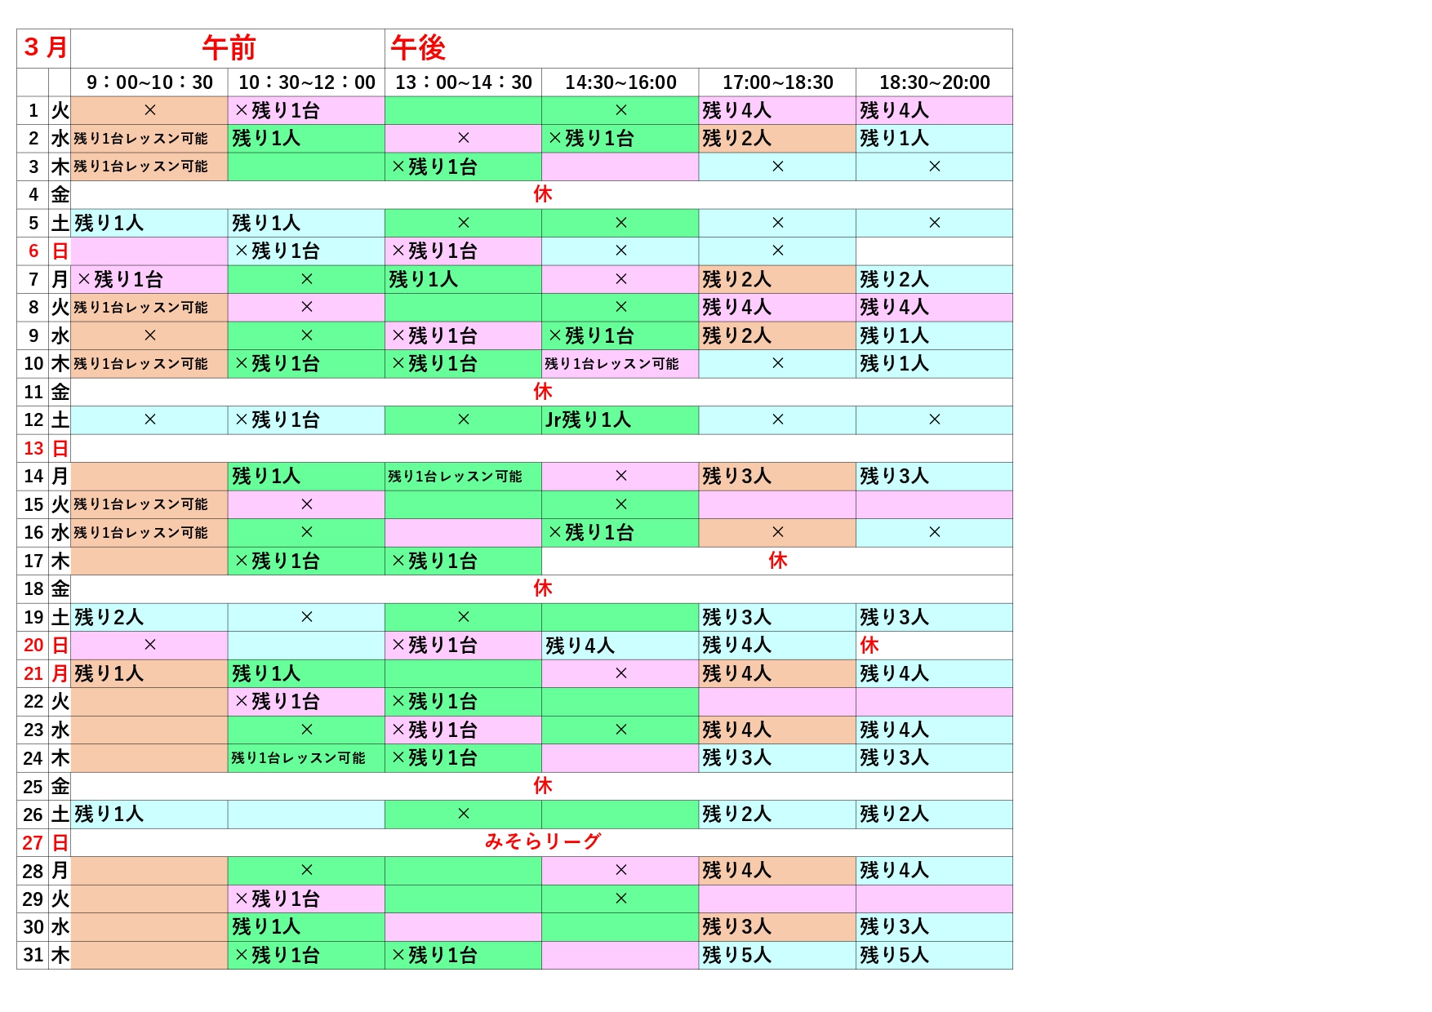Click "×残り1台" at 10:30 on the 17th

click(x=277, y=561)
